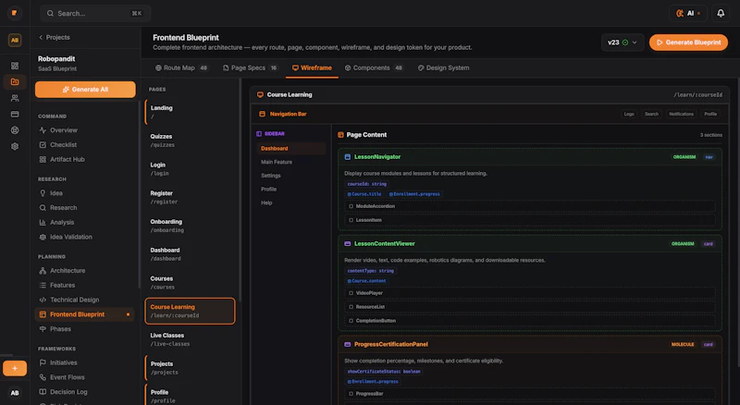Image resolution: width=740 pixels, height=405 pixels.
Task: Switch to the Page Specs tab
Action: point(250,68)
